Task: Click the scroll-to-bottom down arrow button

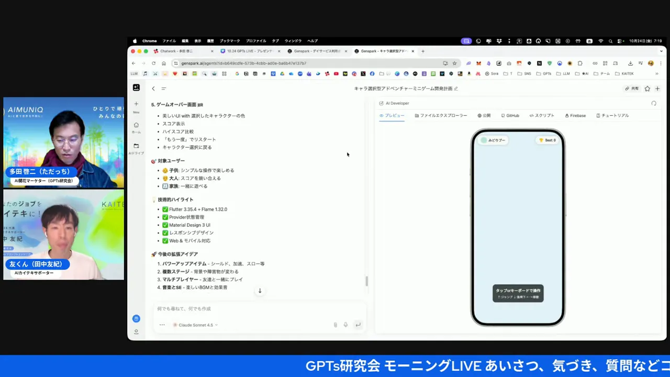Action: click(260, 291)
